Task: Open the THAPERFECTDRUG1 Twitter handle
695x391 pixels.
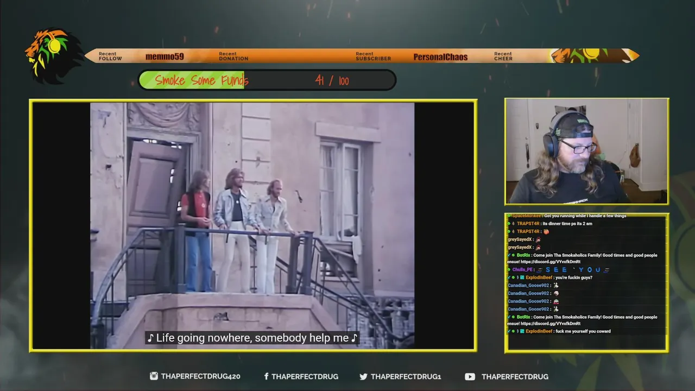Action: 406,376
